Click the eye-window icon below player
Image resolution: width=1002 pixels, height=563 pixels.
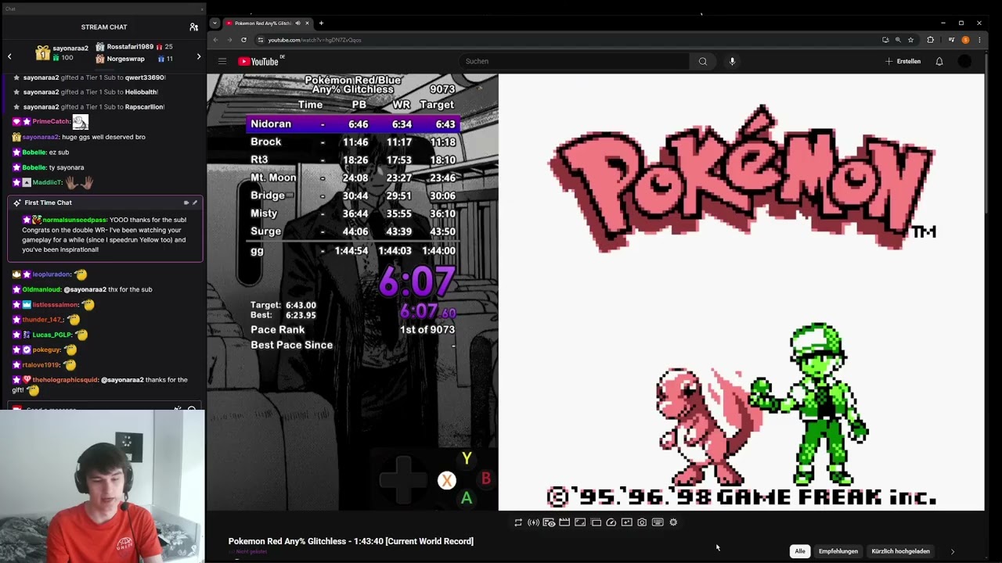(x=549, y=522)
